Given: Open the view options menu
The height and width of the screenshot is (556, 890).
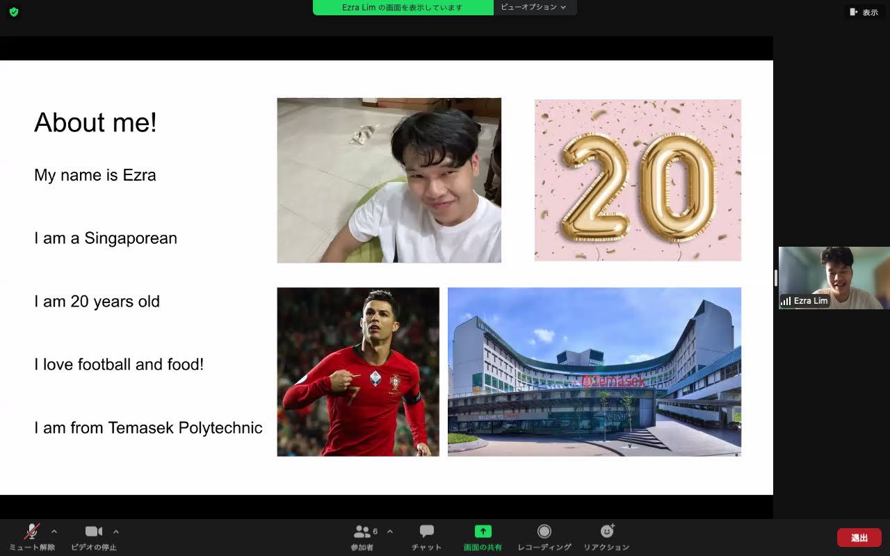Looking at the screenshot, I should click(x=535, y=8).
